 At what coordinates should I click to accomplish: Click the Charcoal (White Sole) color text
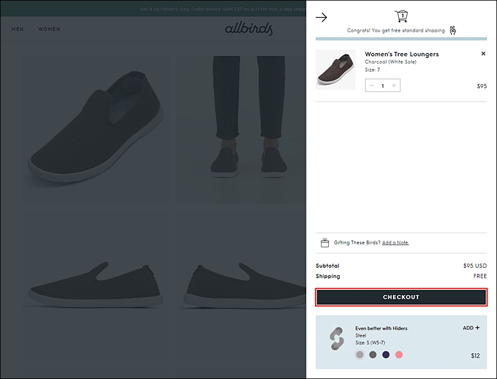391,62
